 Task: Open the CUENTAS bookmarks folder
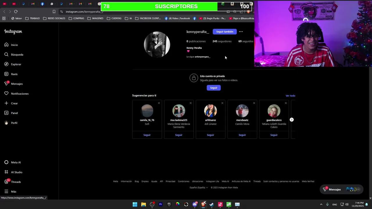tap(114, 18)
